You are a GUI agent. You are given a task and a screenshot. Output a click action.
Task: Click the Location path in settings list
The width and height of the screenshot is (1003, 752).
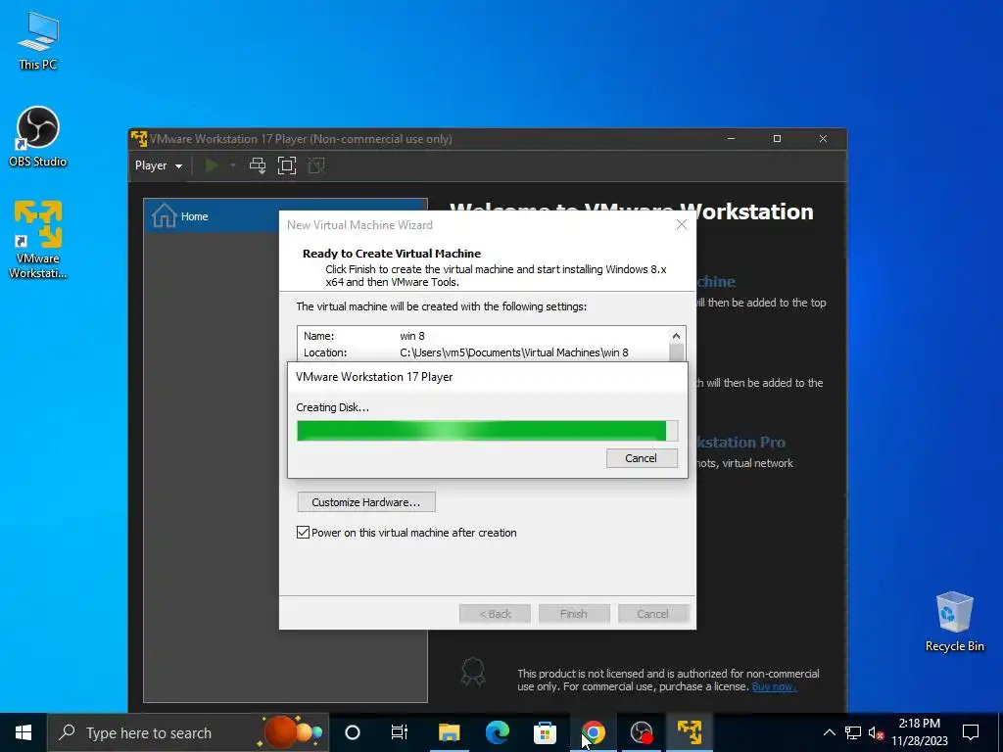point(514,352)
